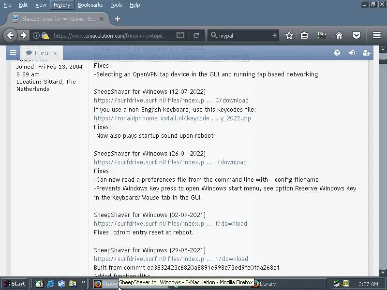This screenshot has height=290, width=387.
Task: Click the 'Joined: Fri Feb 13, 2004' text
Action: coord(49,67)
